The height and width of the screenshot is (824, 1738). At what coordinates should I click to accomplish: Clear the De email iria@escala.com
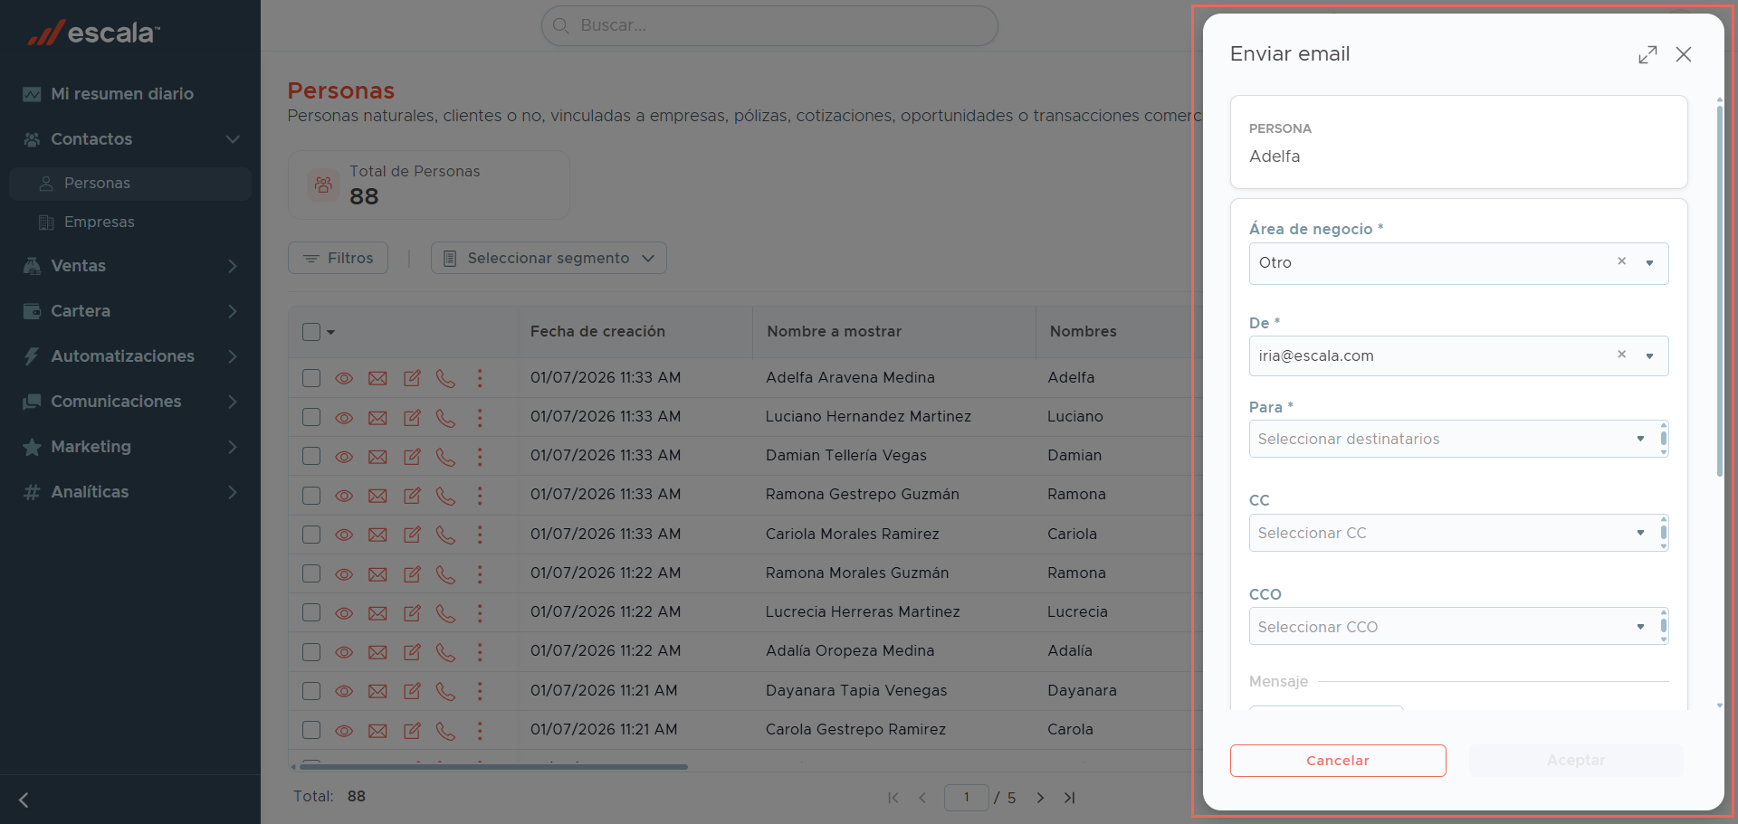pos(1621,355)
